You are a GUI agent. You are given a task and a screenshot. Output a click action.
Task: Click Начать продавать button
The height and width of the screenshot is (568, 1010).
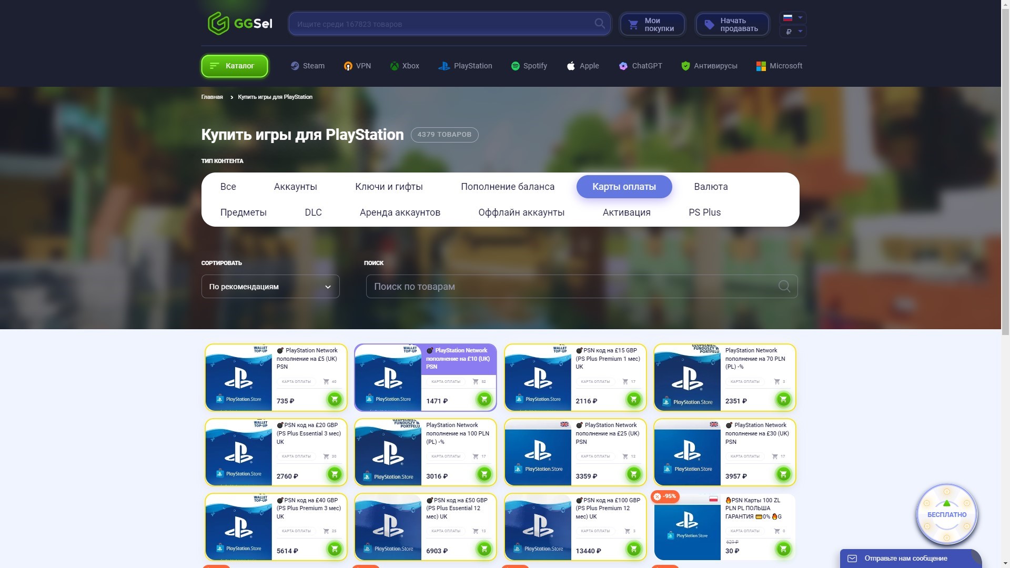732,24
